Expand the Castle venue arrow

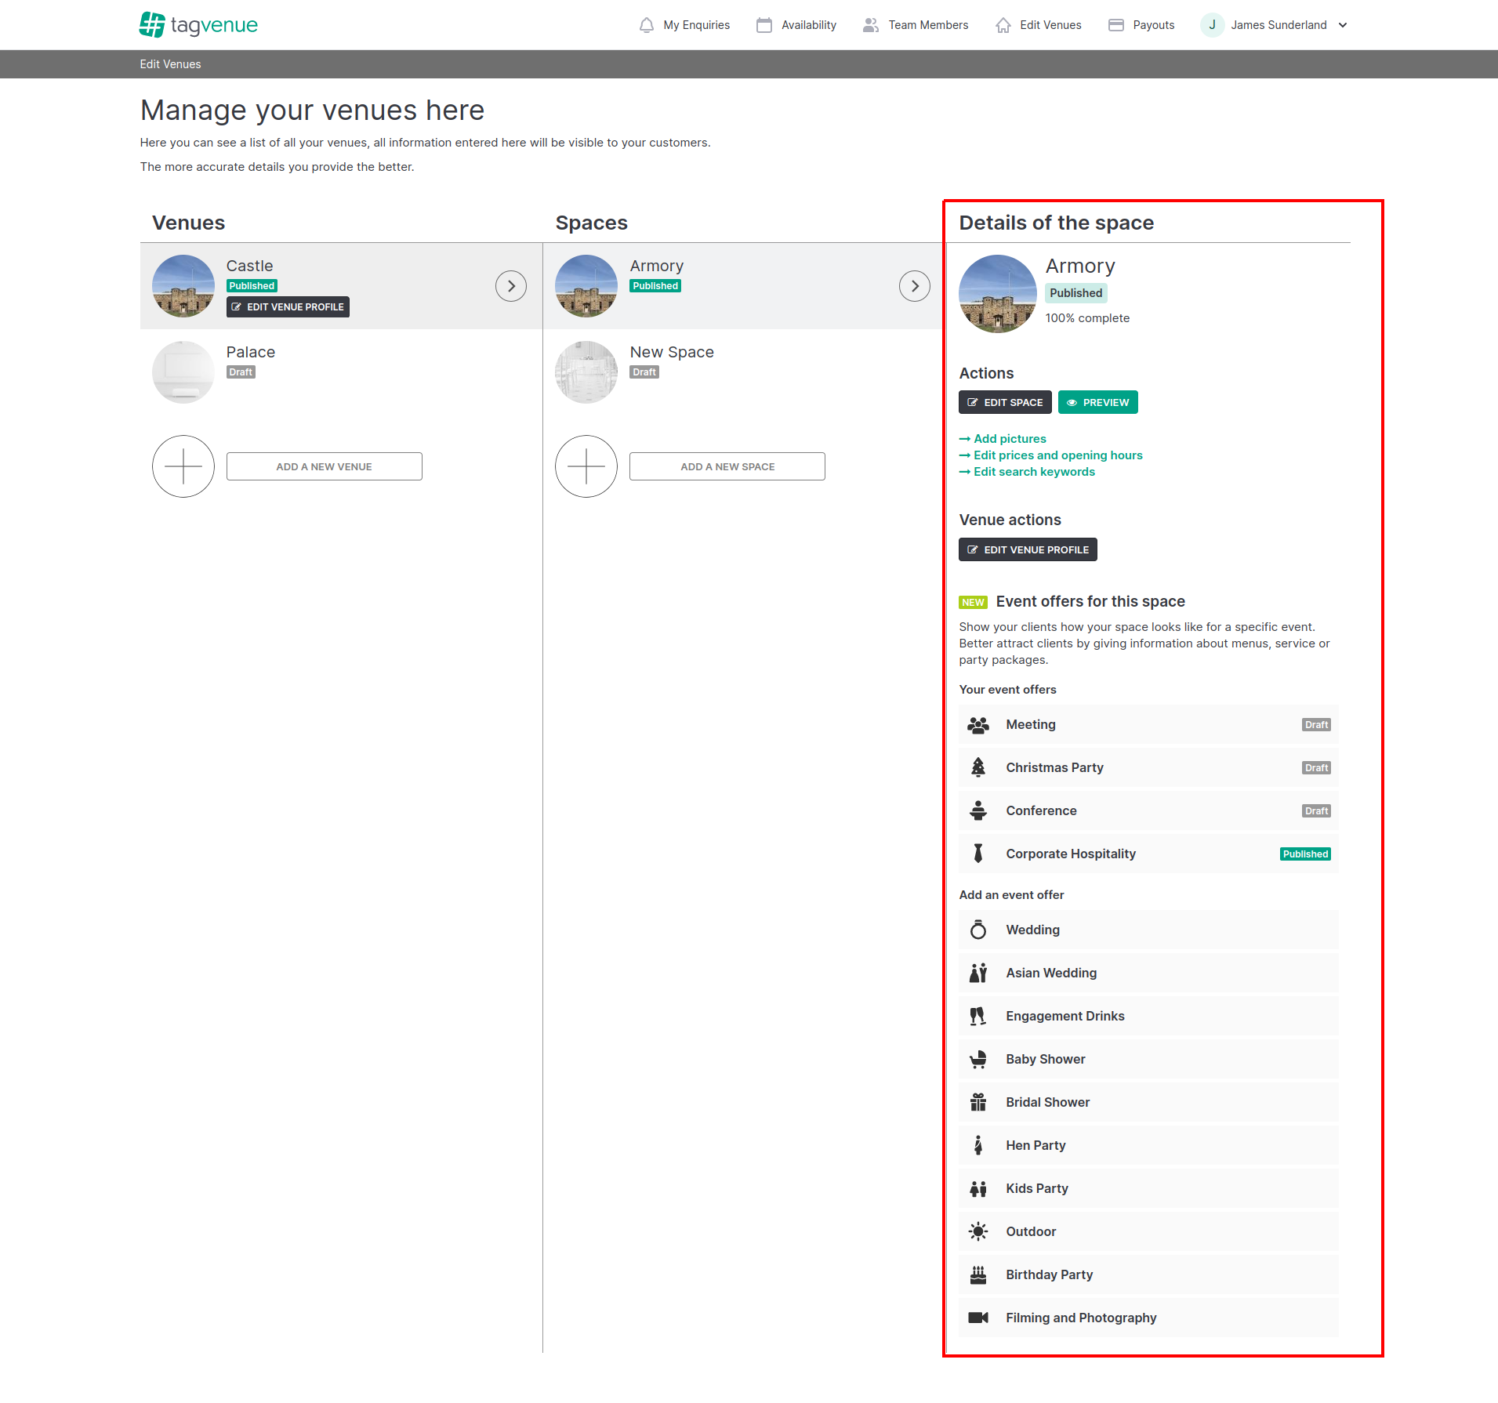click(x=511, y=286)
